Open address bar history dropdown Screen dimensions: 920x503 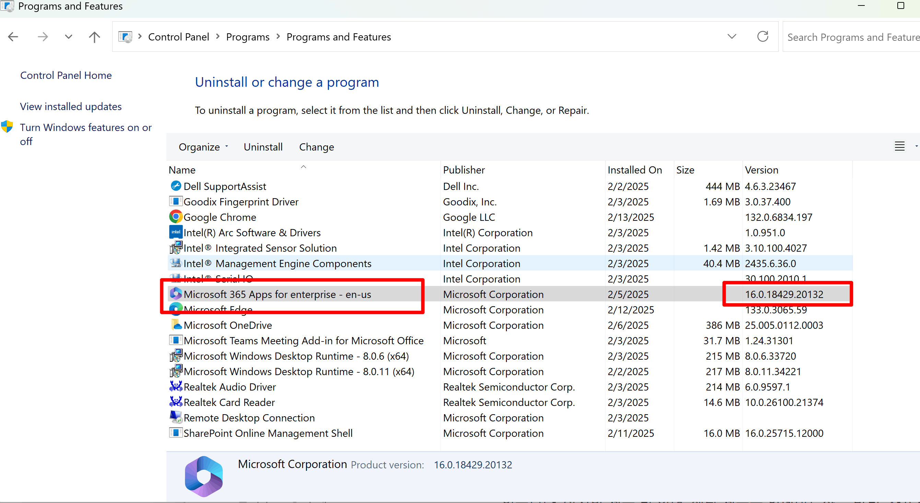[x=732, y=36]
